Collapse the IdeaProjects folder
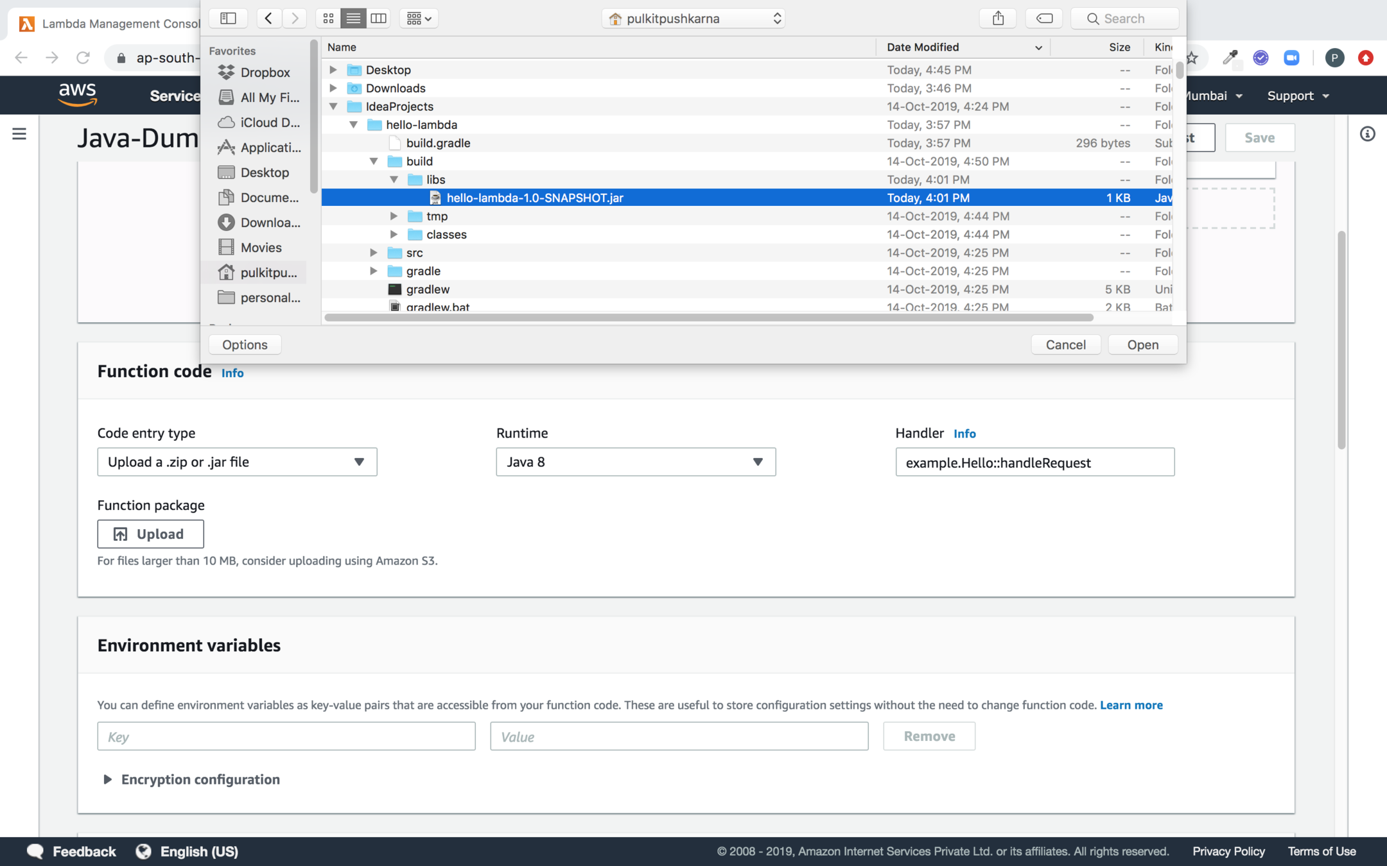Screen dimensions: 1387x866 click(x=333, y=106)
